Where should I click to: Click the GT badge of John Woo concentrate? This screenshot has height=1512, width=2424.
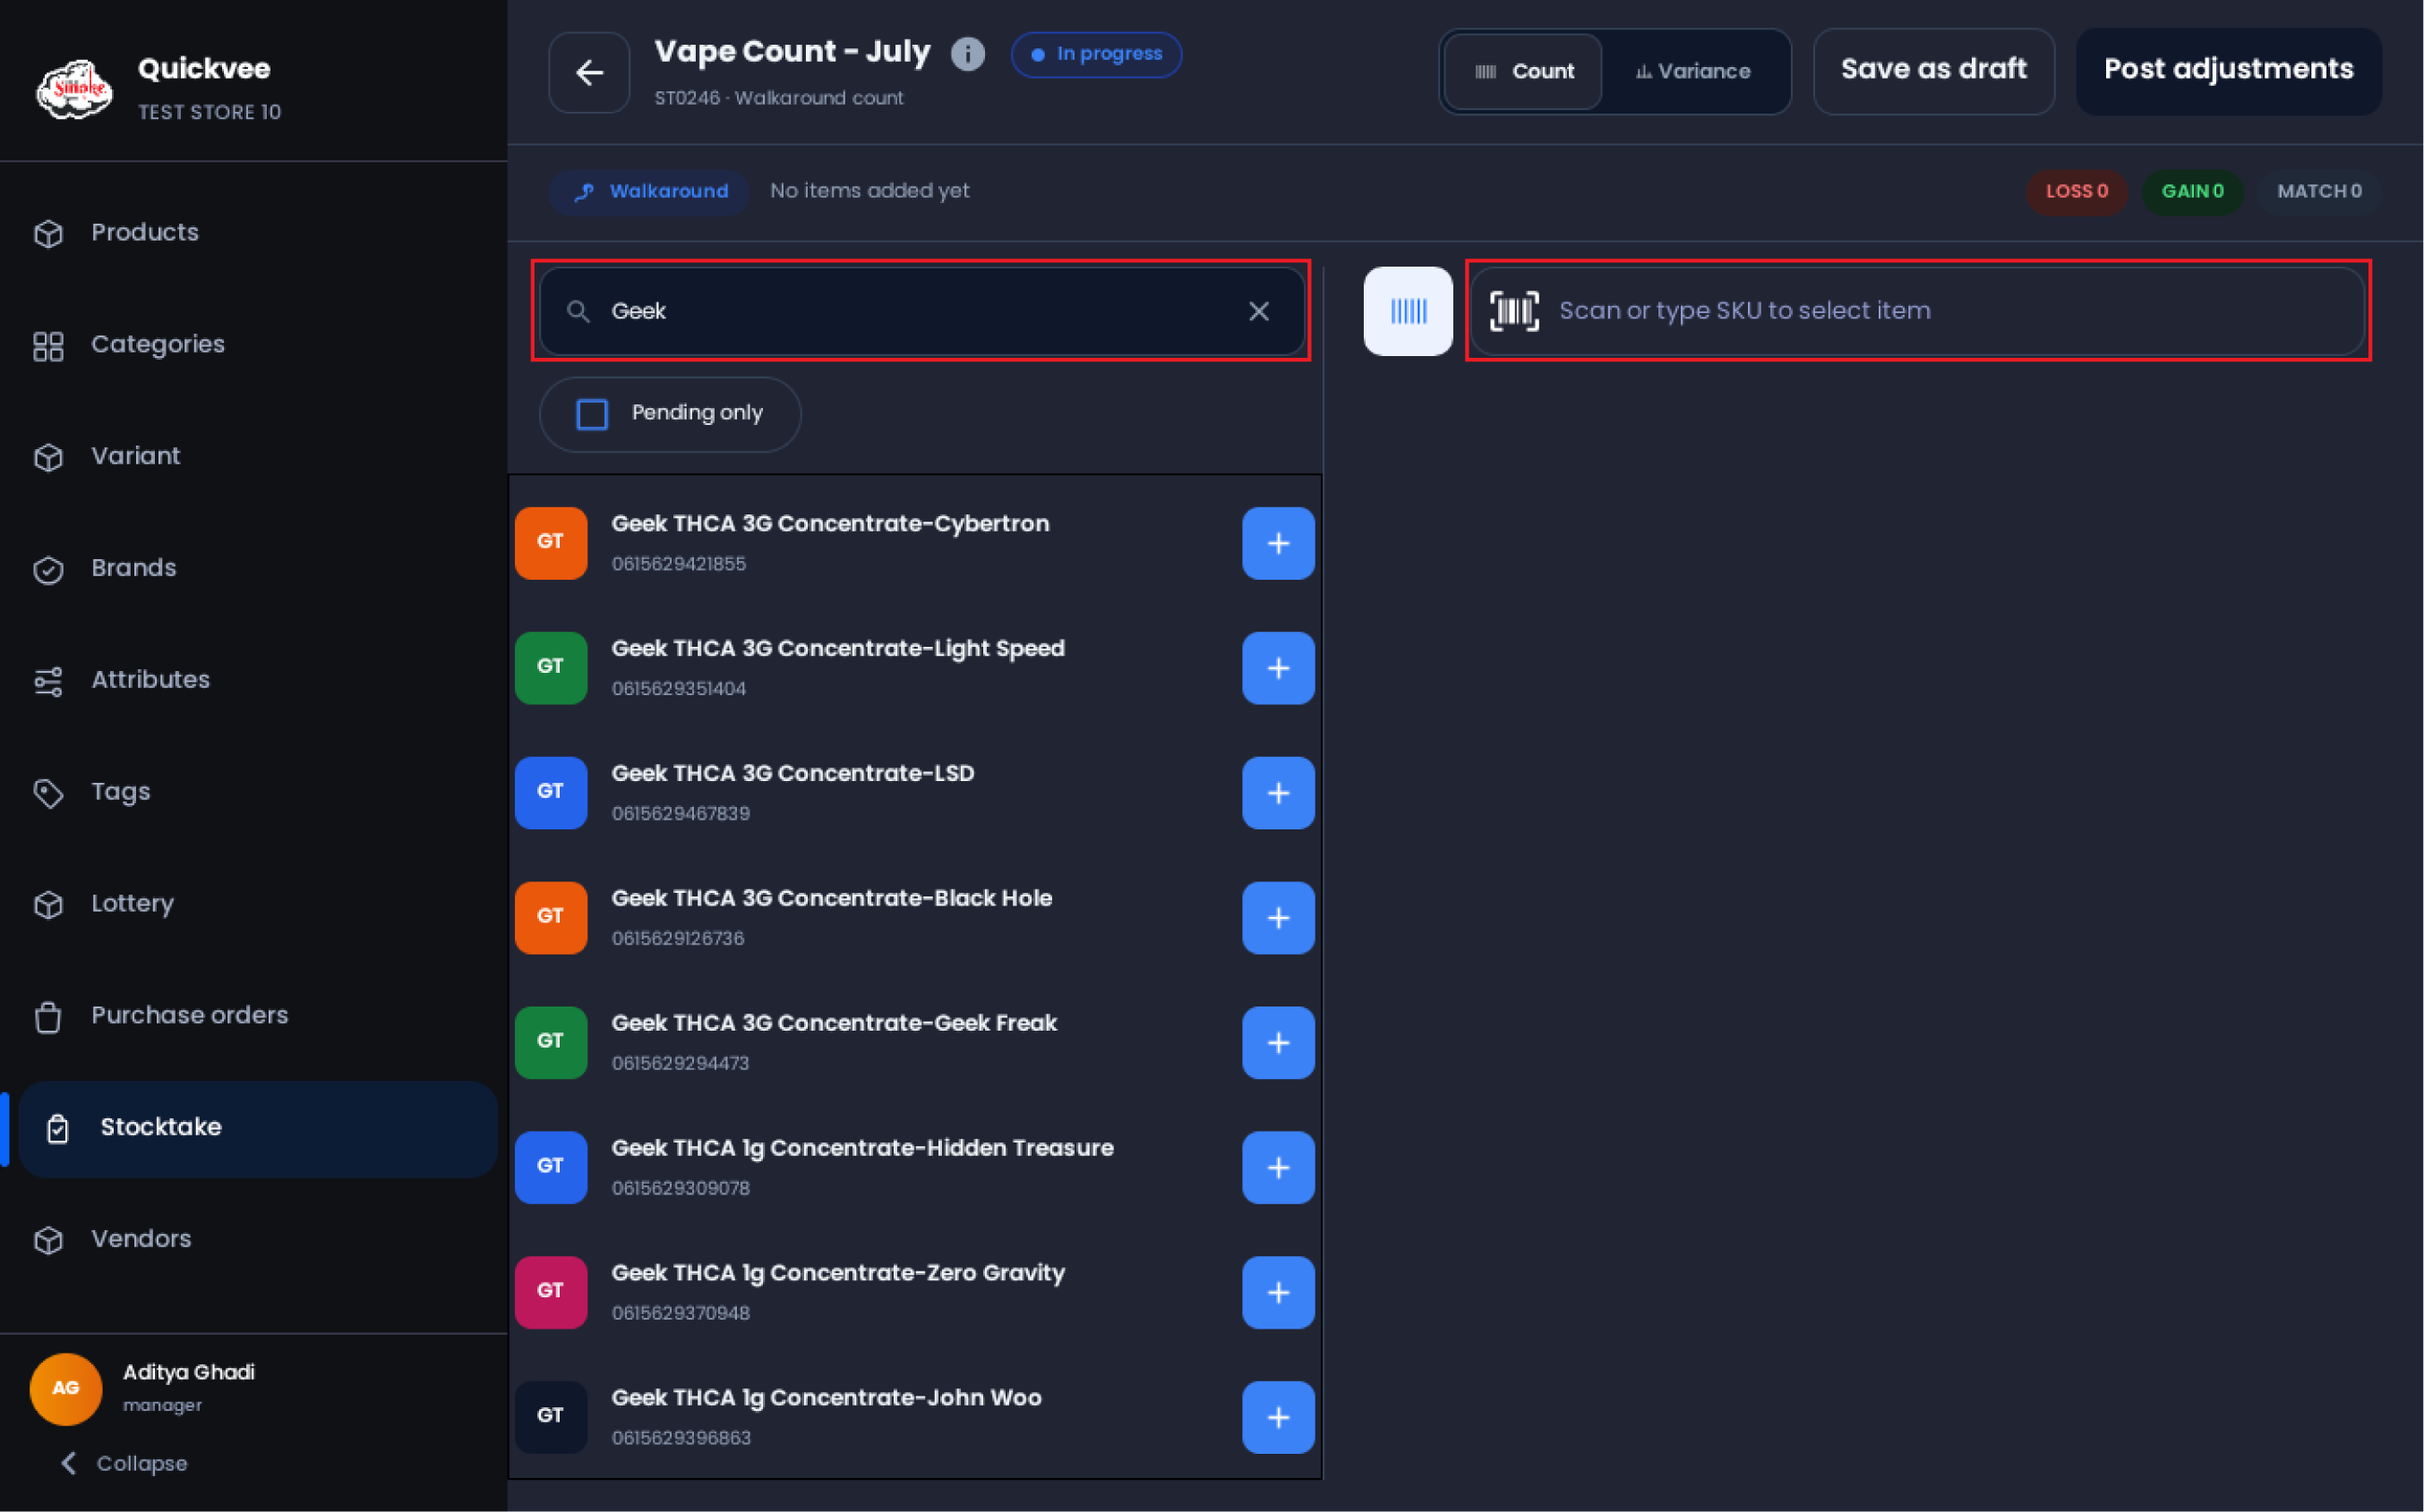[x=551, y=1417]
